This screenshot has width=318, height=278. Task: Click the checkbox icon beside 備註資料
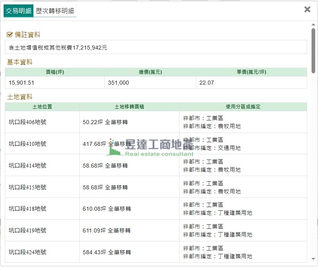(10, 35)
